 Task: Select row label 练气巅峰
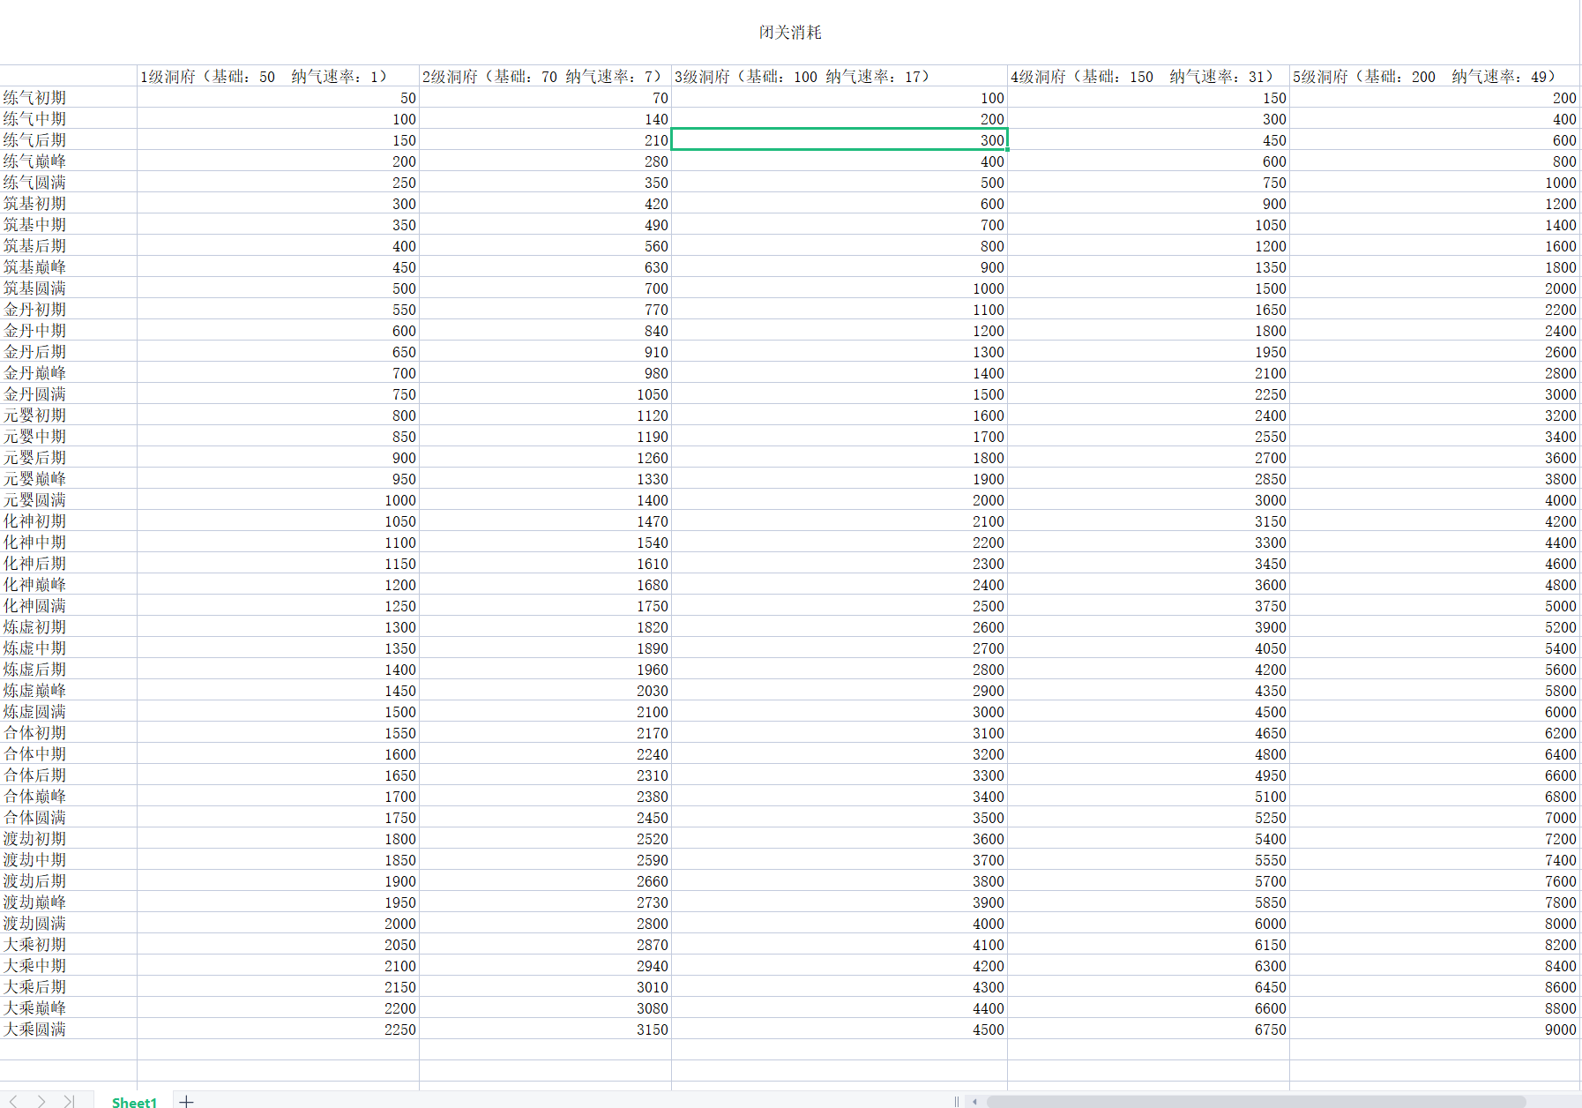68,161
